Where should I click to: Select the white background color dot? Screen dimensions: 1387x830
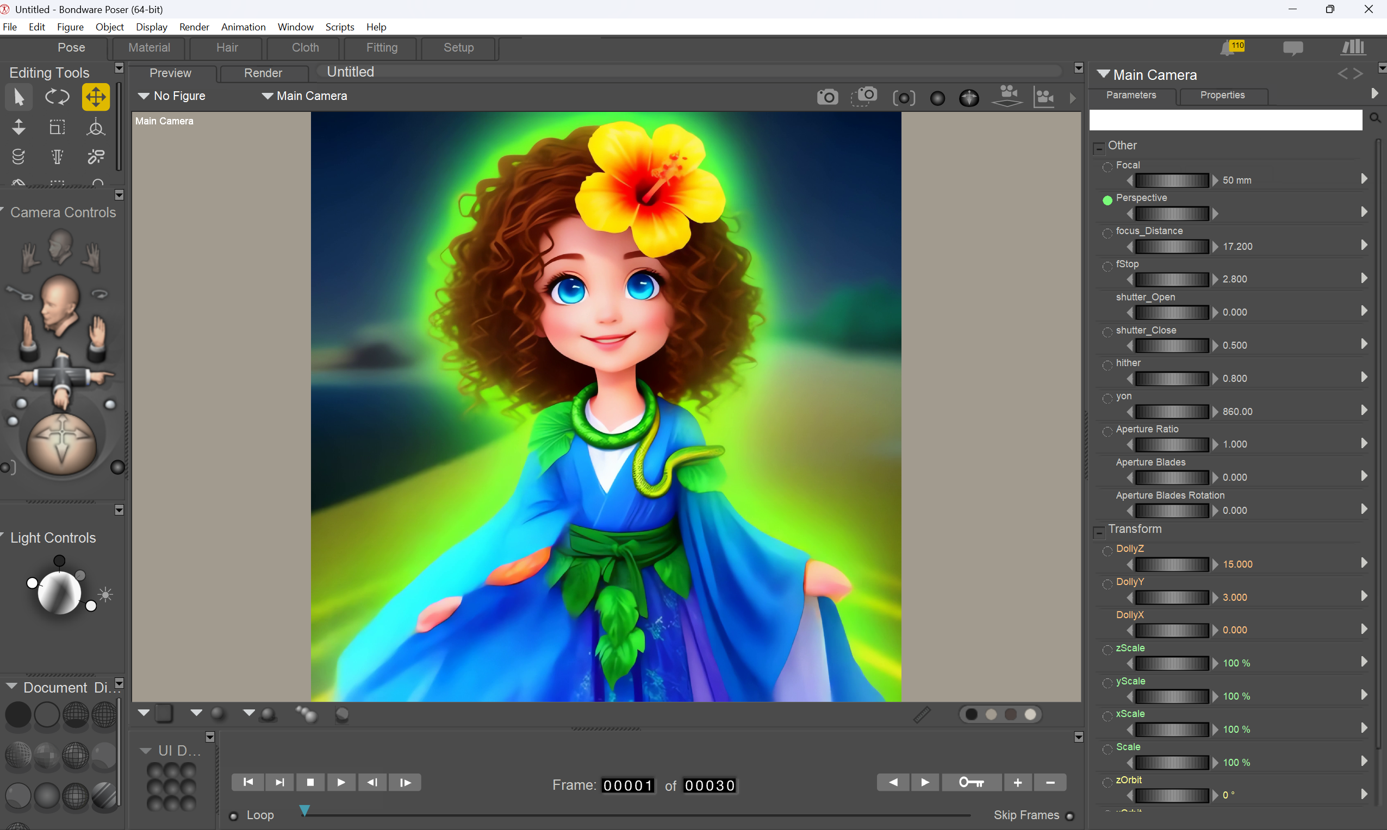pyautogui.click(x=1030, y=714)
